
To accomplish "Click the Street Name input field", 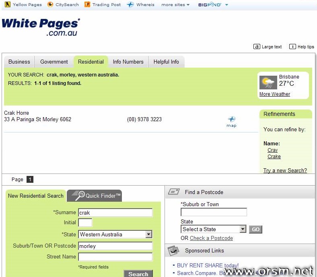I will [115, 257].
